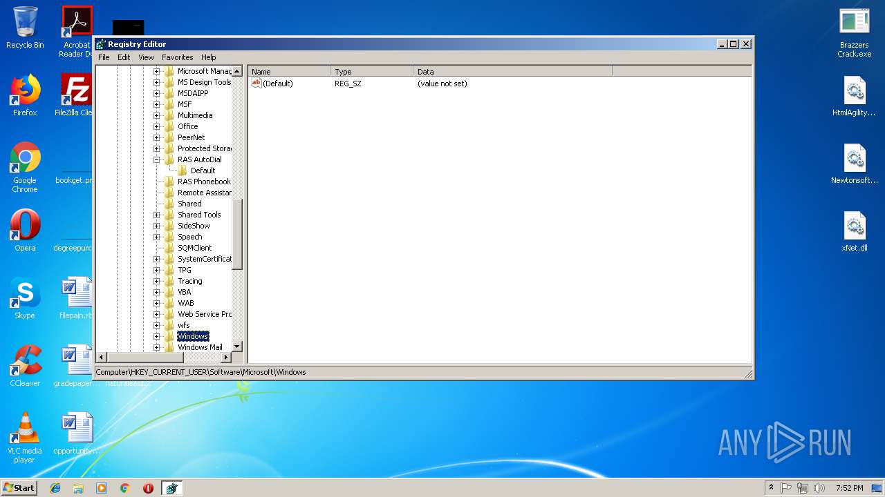Click the tree scrollbar down arrow
The width and height of the screenshot is (885, 497).
237,347
